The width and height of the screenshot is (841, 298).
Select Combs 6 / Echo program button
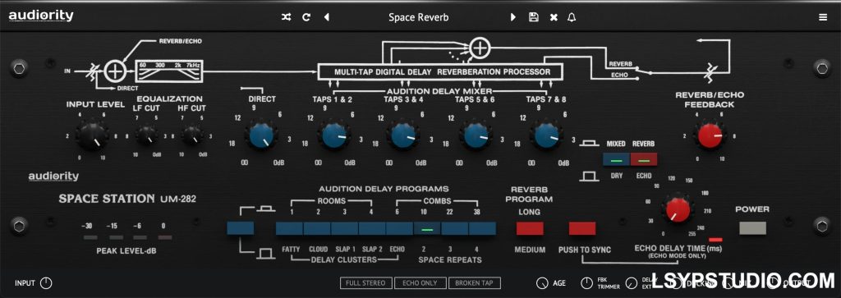(x=400, y=228)
